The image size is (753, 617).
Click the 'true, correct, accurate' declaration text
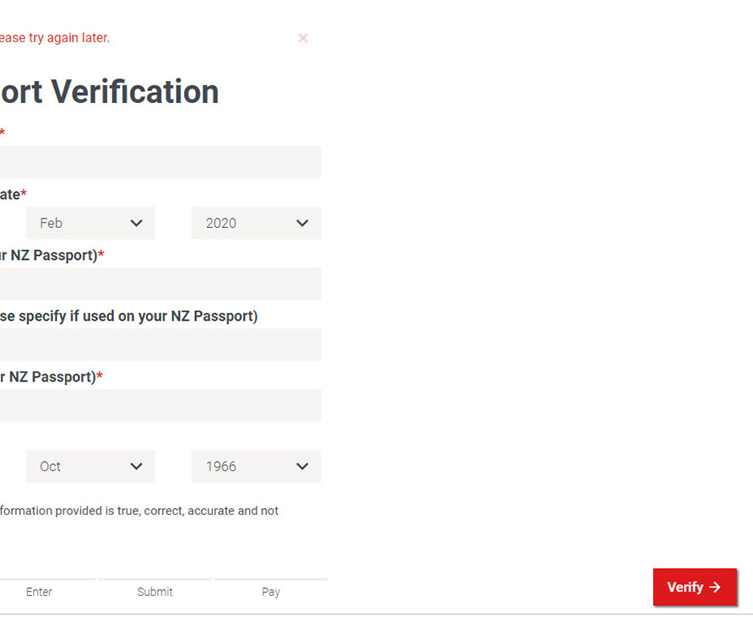pos(139,511)
